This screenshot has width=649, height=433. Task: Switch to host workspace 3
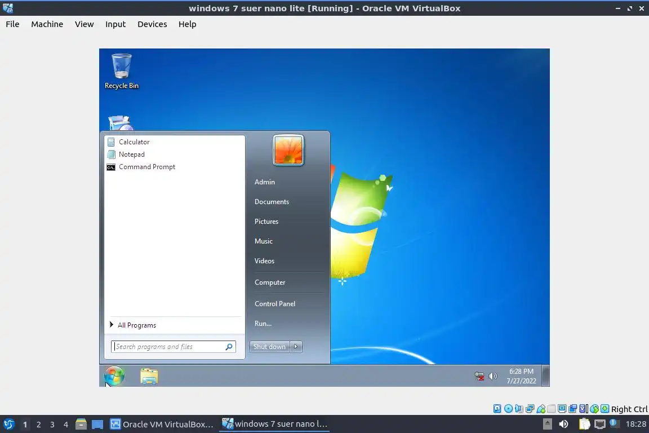coord(52,425)
